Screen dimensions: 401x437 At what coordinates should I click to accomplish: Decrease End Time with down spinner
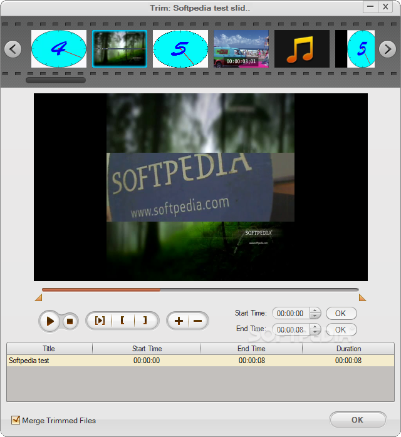(315, 332)
